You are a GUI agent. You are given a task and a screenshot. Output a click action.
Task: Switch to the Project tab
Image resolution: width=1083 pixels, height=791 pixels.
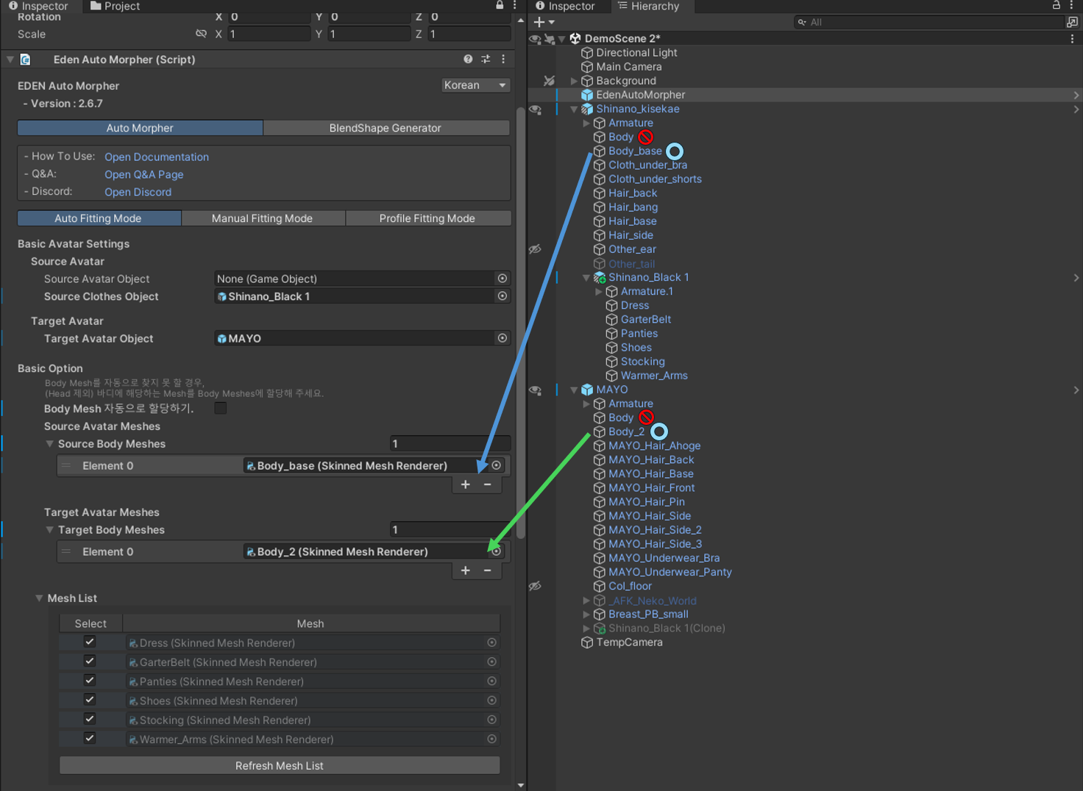(x=115, y=6)
